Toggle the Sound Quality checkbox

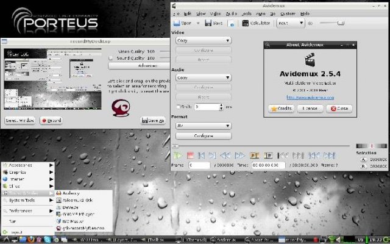coord(110,58)
